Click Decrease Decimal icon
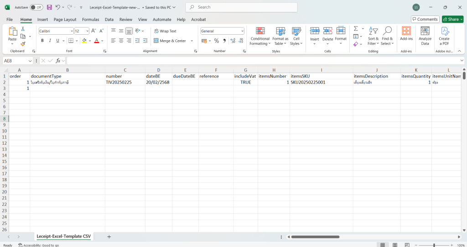 (x=241, y=41)
